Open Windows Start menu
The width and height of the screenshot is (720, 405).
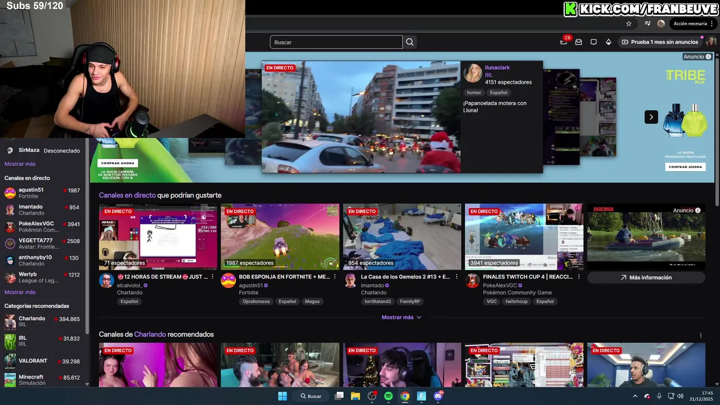(282, 396)
